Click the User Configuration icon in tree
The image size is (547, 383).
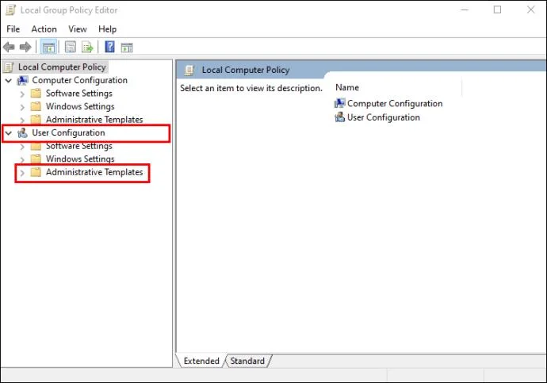pyautogui.click(x=23, y=133)
